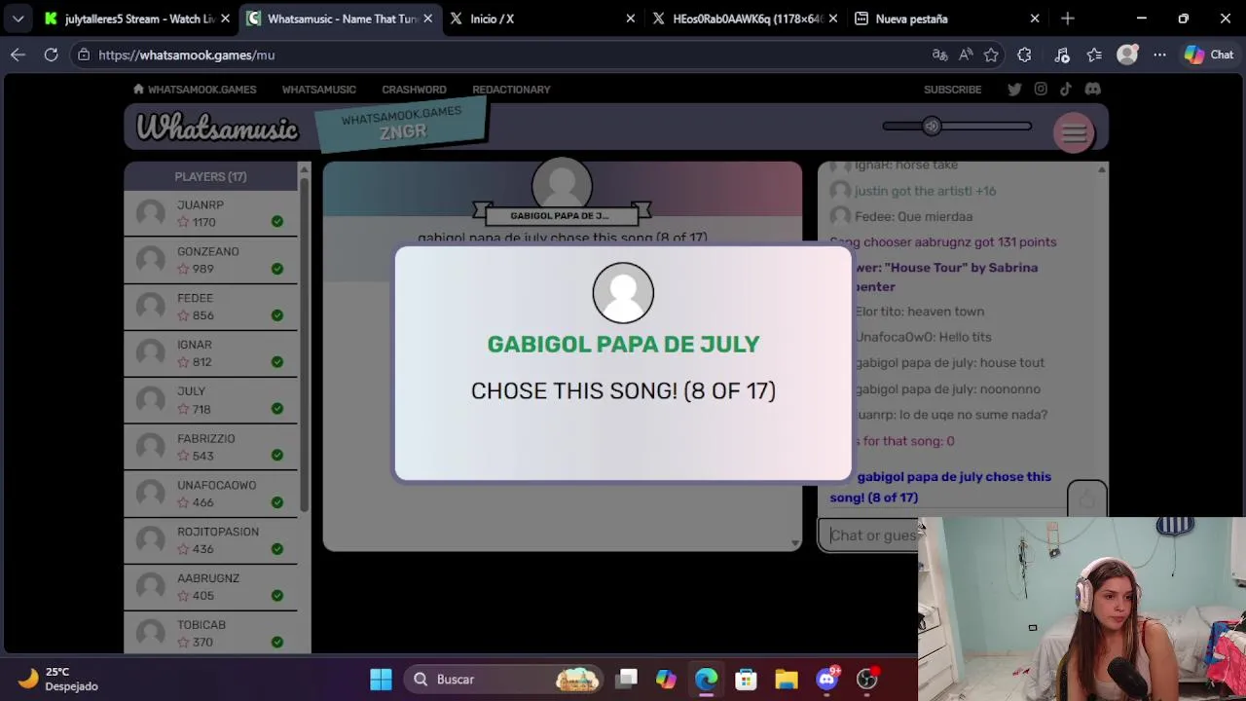Open the Windows Start button

[x=381, y=679]
